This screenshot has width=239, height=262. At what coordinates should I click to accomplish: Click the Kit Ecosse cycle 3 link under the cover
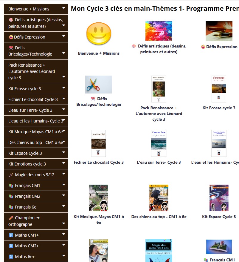(x=219, y=108)
